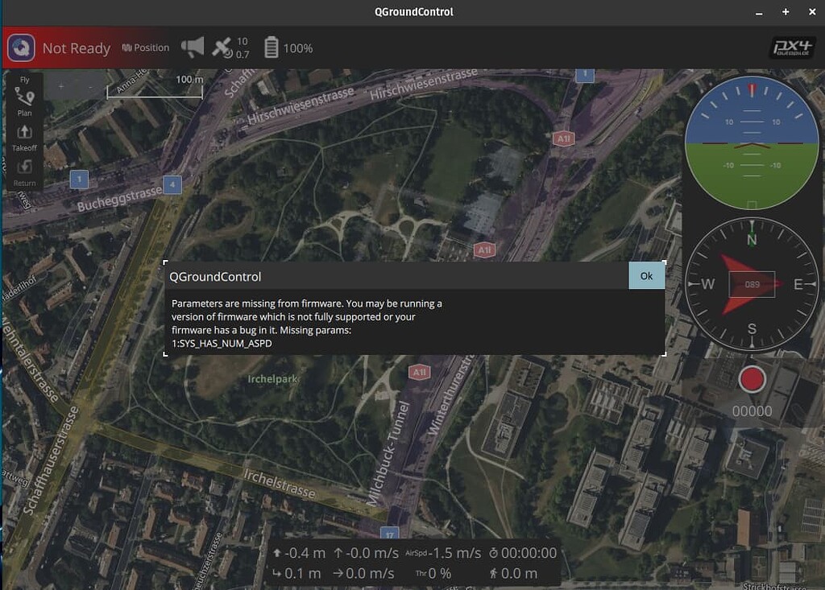
Task: Click waypoint marker 1 on the map
Action: (x=78, y=179)
